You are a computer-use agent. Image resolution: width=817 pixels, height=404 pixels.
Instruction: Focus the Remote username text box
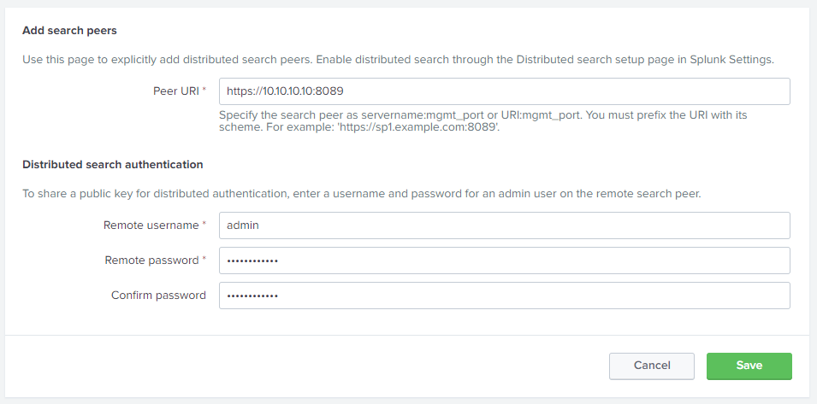[x=504, y=225]
